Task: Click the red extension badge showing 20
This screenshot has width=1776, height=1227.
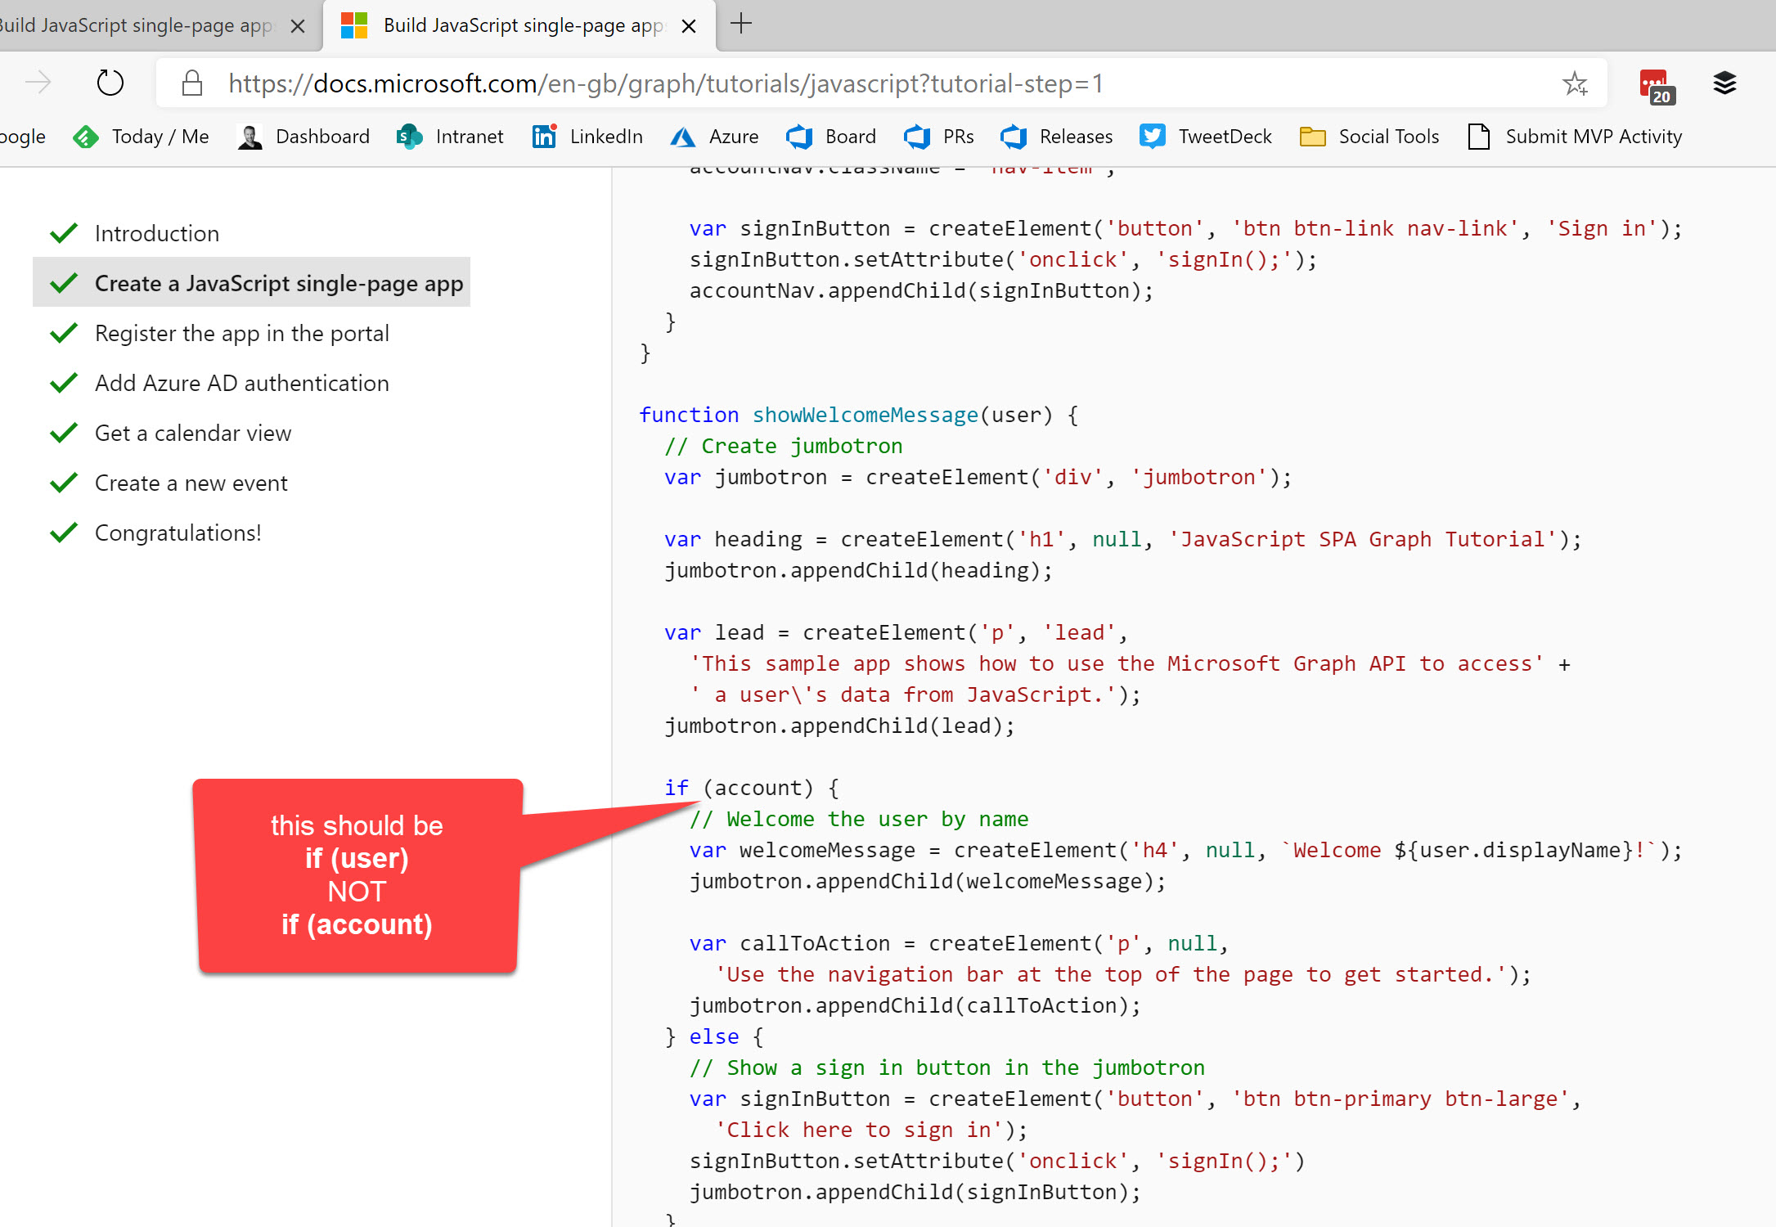Action: (x=1655, y=84)
